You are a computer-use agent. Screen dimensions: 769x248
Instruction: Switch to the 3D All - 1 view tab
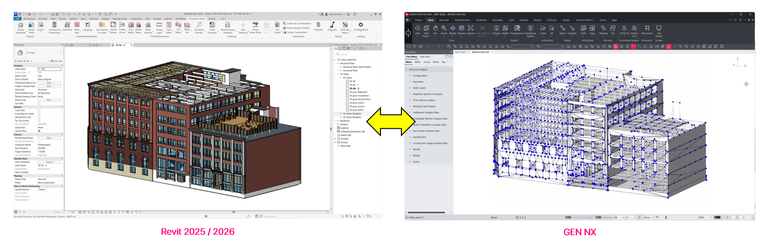pyautogui.click(x=97, y=45)
